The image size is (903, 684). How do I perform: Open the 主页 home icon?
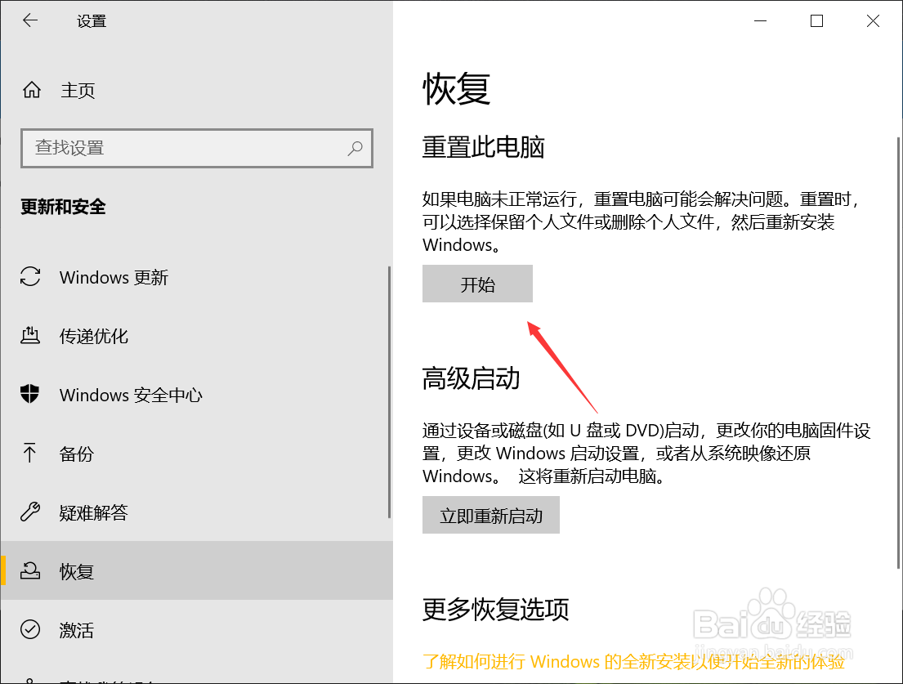(32, 90)
